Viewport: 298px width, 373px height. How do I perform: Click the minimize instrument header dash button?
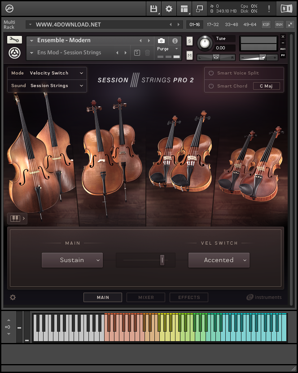point(283,43)
